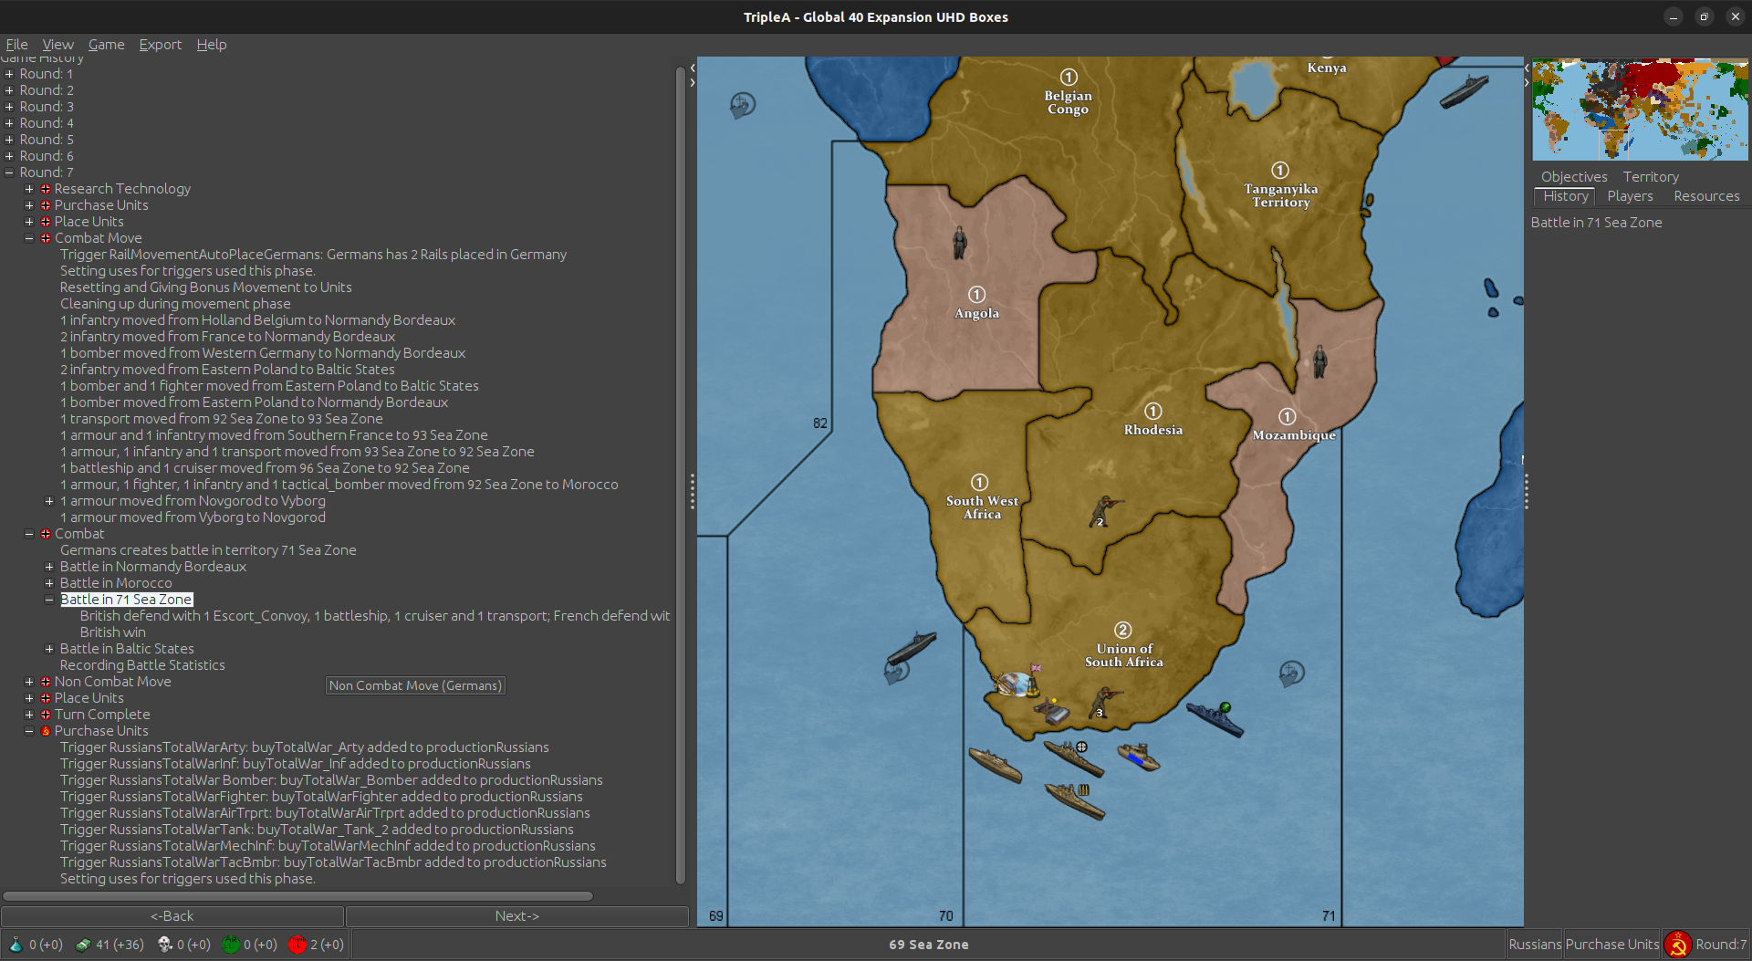Select '1 transport moved from 92 Sea Zone' entry
The width and height of the screenshot is (1752, 961).
(222, 419)
